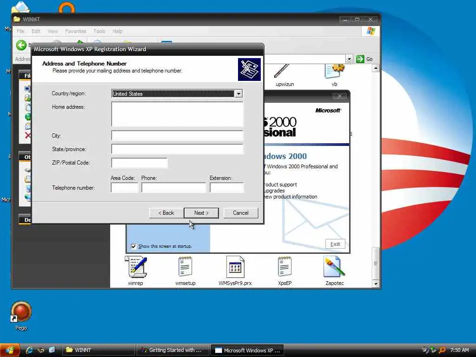Cancel the Registration Wizard
476x357 pixels.
pyautogui.click(x=241, y=213)
